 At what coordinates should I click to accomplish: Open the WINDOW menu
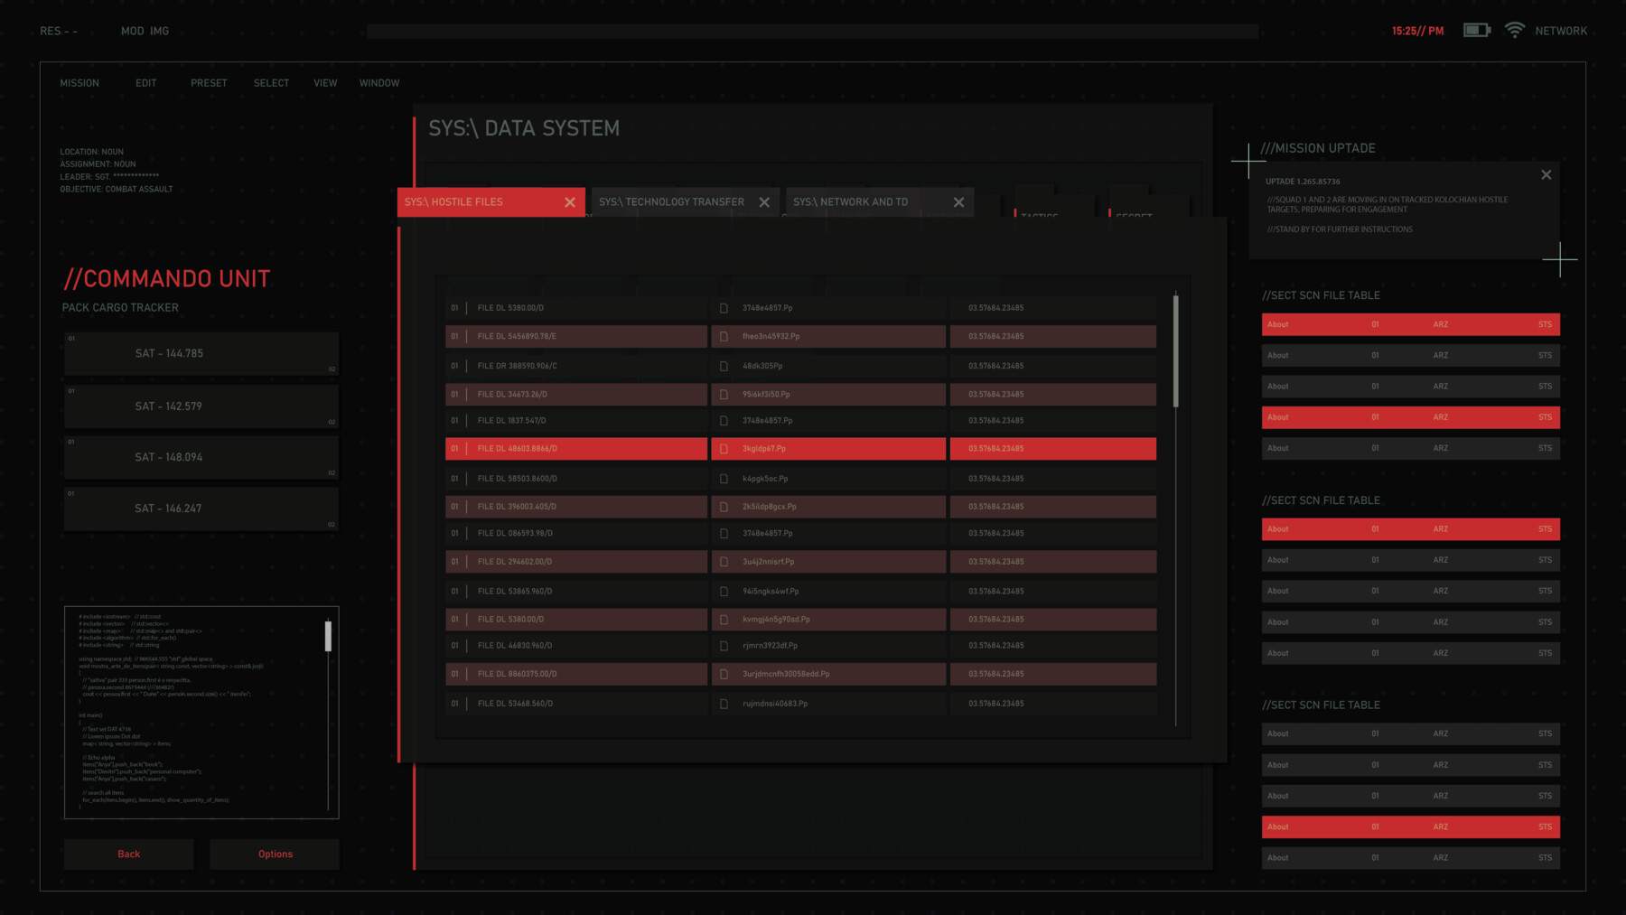(x=378, y=82)
